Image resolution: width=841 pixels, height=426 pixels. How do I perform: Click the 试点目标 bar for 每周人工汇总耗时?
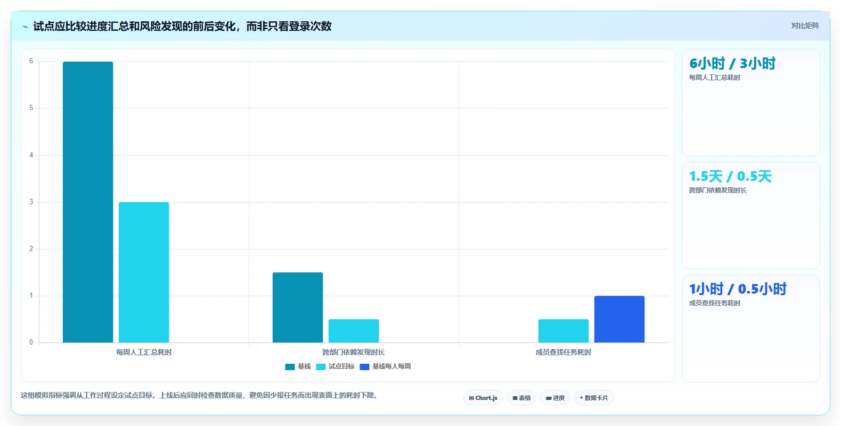(x=144, y=272)
